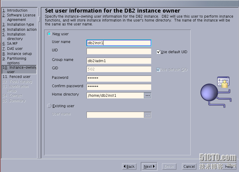This screenshot has height=172, width=239.
Task: Go to step 9 Partitioning options
Action: point(14,61)
